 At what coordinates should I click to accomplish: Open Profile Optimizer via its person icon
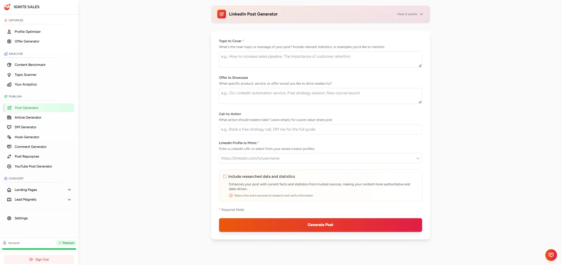[9, 32]
